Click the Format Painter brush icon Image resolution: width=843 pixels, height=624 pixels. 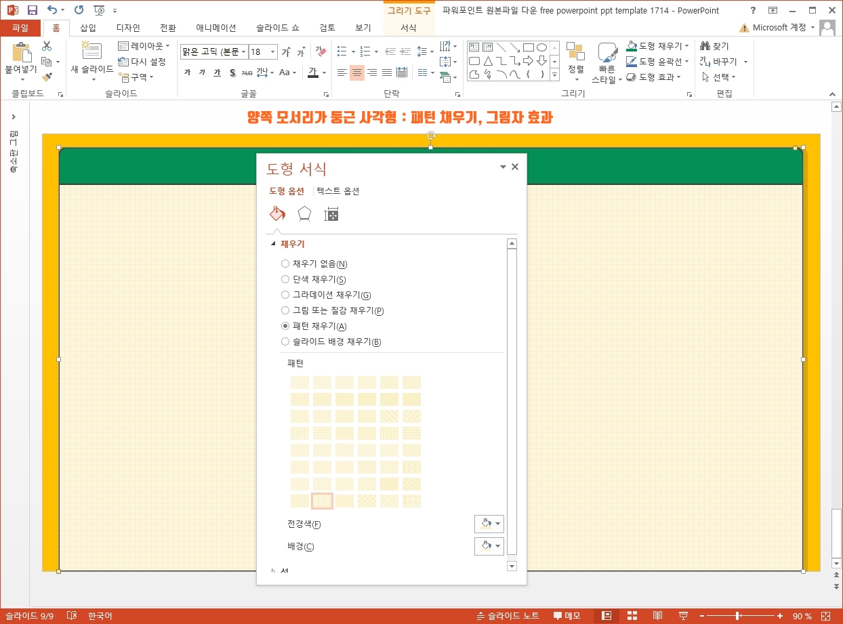click(47, 77)
